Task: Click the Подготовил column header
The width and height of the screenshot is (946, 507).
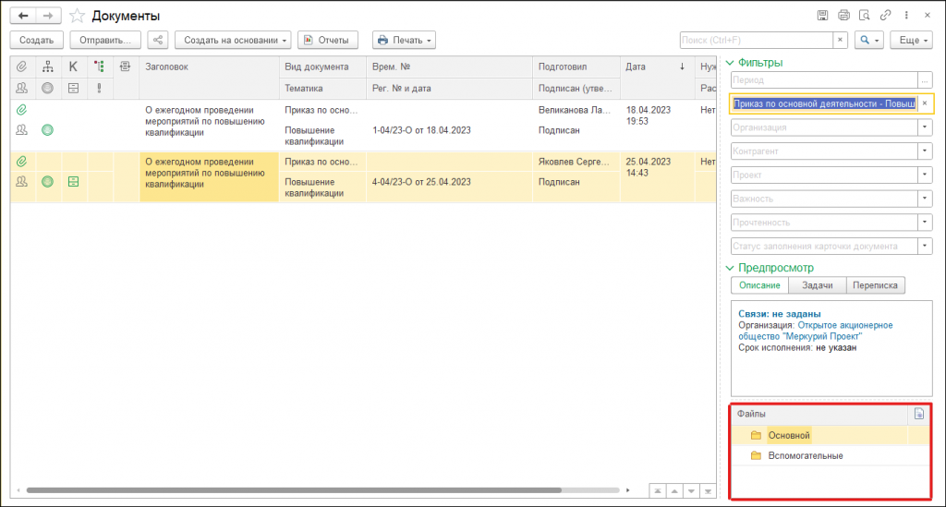Action: [x=576, y=66]
